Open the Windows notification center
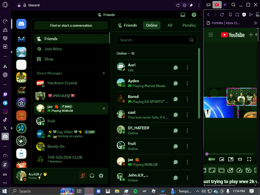 (252, 191)
